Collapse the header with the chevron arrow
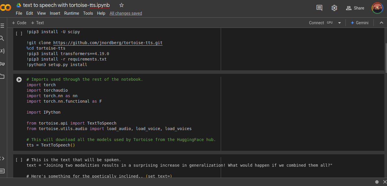Viewport: 387px width, 186px height. point(381,23)
